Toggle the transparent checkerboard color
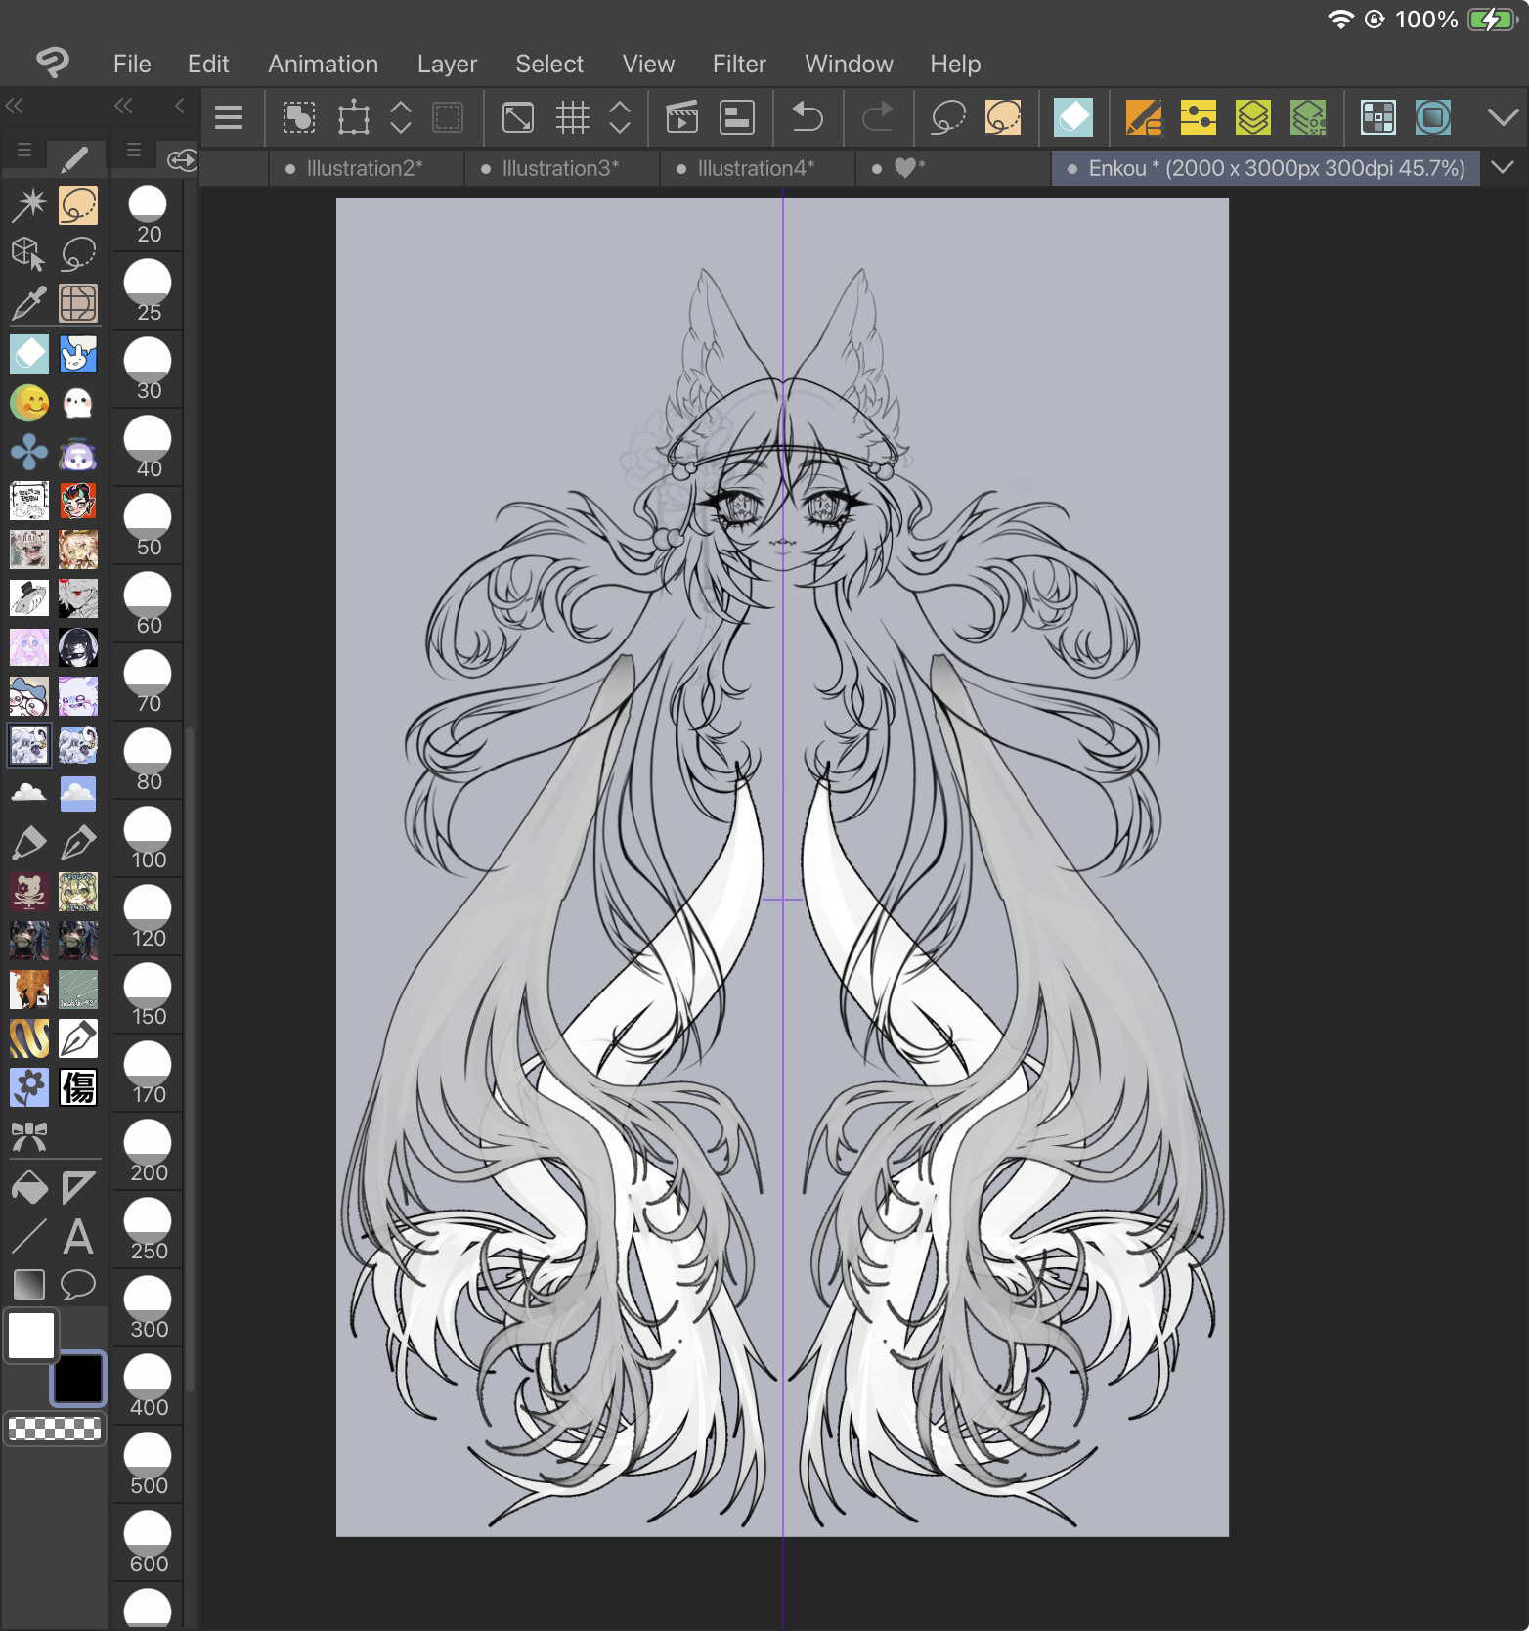Screen dimensions: 1529x1631 pos(55,1430)
